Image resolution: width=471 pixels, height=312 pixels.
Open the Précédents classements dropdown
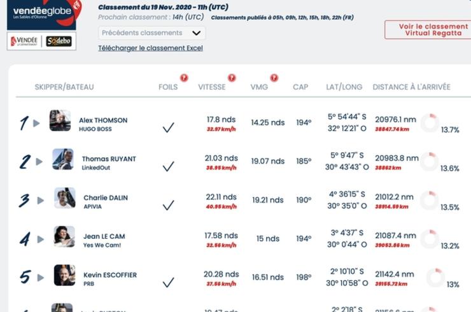[x=151, y=33]
